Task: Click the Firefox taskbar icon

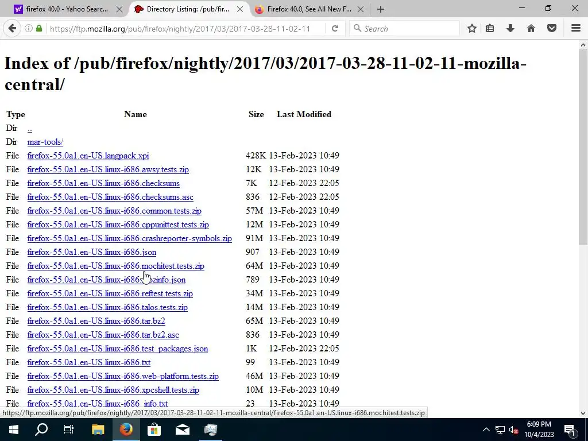Action: coord(126,430)
